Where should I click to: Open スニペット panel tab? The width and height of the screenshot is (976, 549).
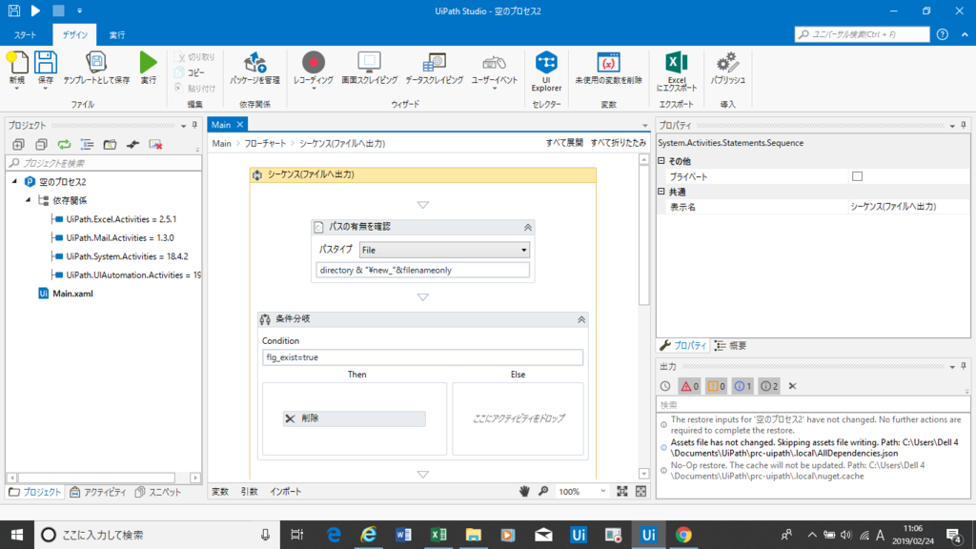click(158, 492)
